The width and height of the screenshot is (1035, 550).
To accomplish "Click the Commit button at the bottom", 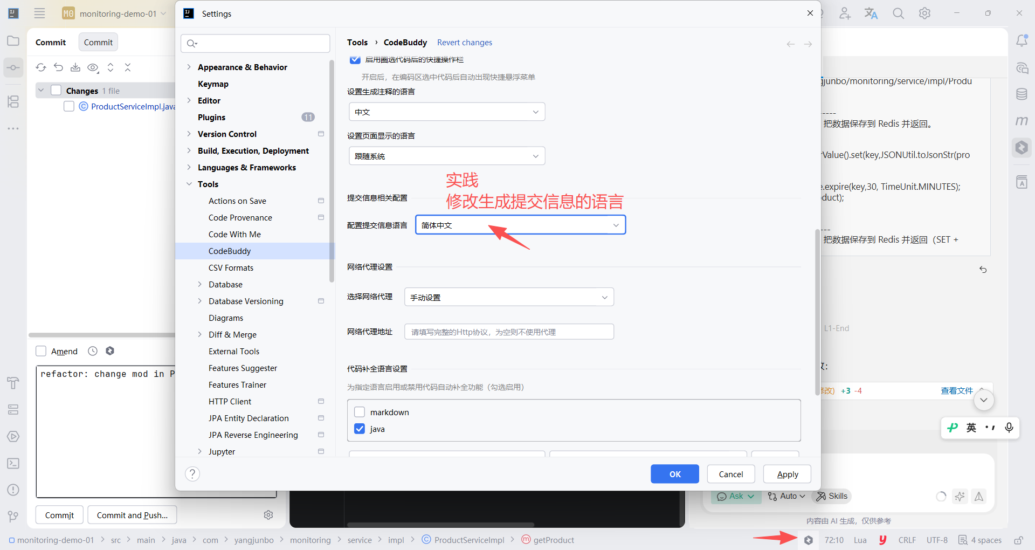I will (x=59, y=515).
